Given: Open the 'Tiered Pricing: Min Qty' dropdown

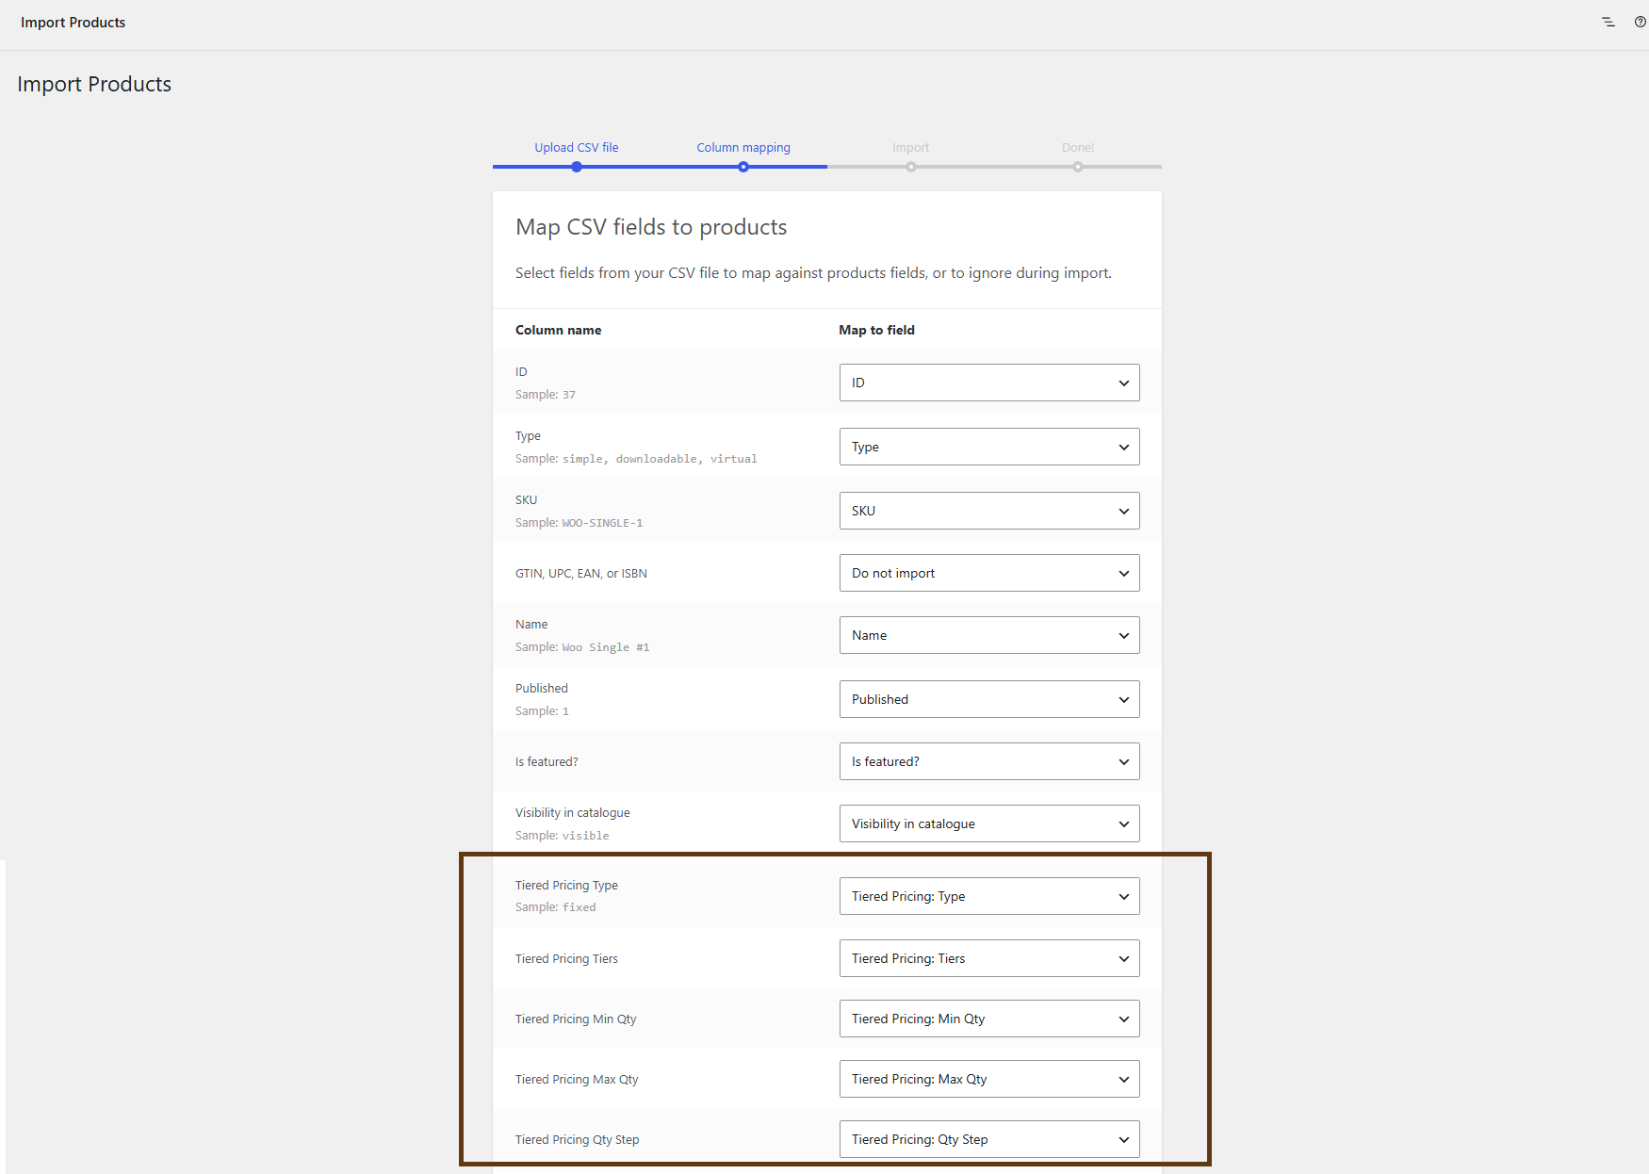Looking at the screenshot, I should (989, 1019).
